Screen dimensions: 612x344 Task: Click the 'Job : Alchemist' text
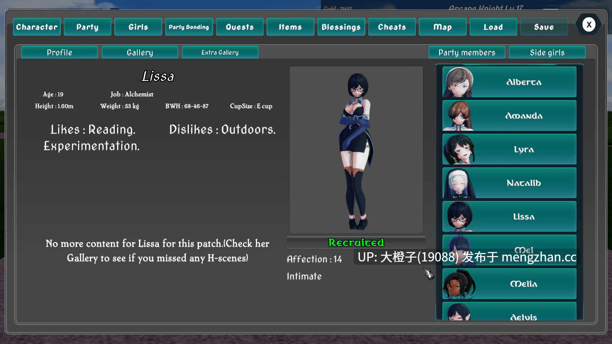pos(132,94)
